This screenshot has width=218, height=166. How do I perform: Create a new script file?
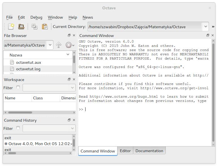click(x=11, y=27)
